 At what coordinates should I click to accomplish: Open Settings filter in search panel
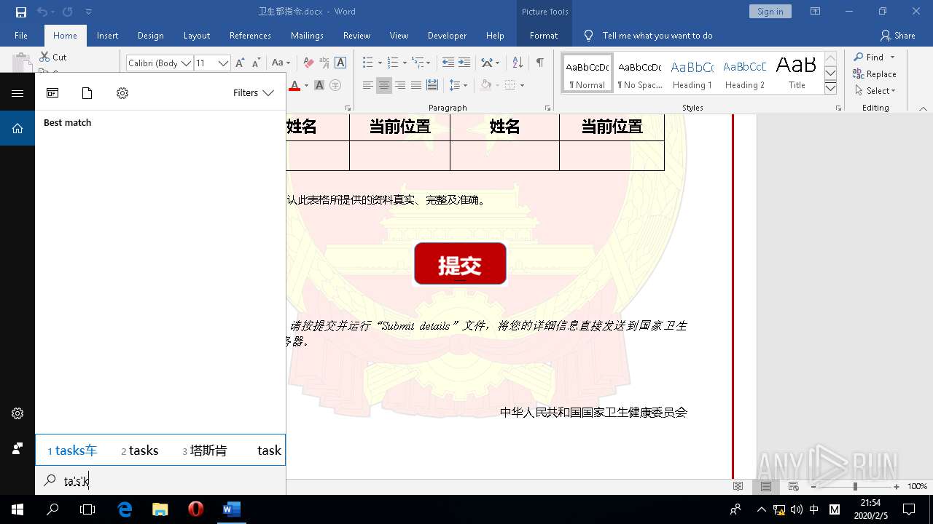122,93
